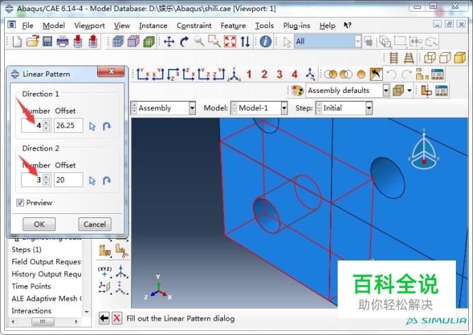The width and height of the screenshot is (473, 335).
Task: Open the color code palette icon
Action: coord(297,90)
